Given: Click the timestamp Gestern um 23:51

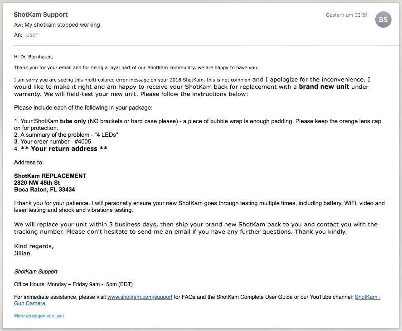Looking at the screenshot, I should pyautogui.click(x=346, y=15).
